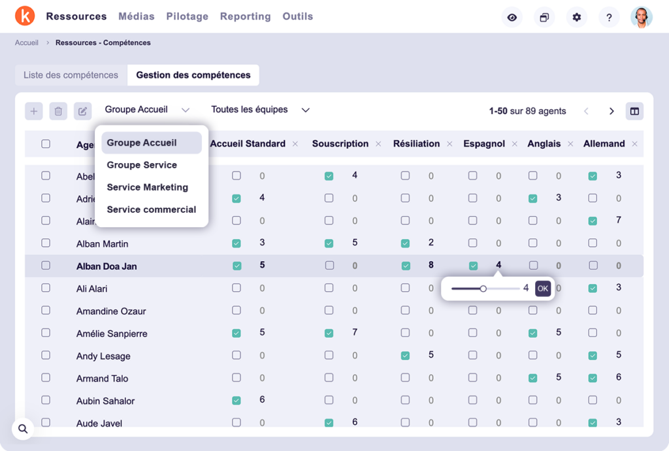The width and height of the screenshot is (669, 451).
Task: Open the eye preview icon in header
Action: click(512, 18)
